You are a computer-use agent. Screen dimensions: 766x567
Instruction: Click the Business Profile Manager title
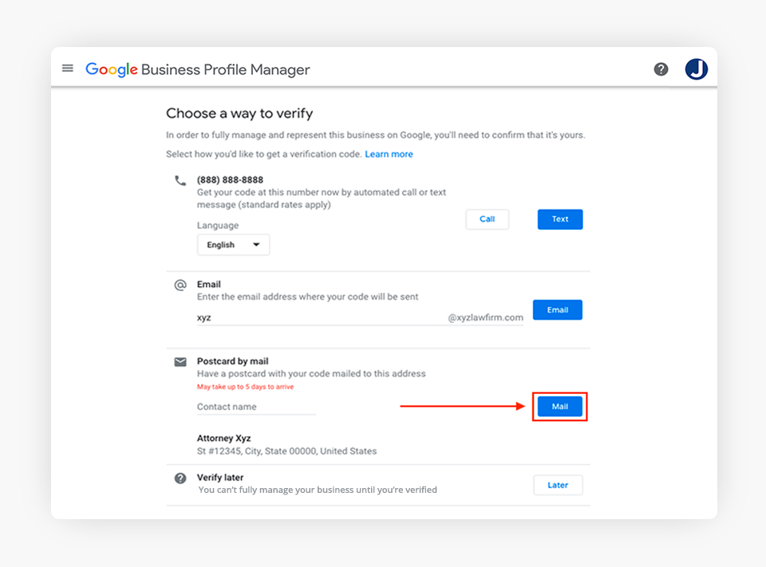226,69
